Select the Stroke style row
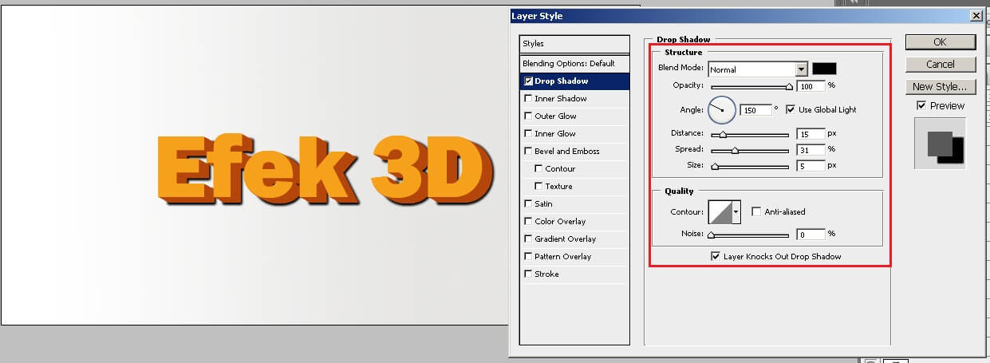The image size is (990, 363). pos(574,274)
